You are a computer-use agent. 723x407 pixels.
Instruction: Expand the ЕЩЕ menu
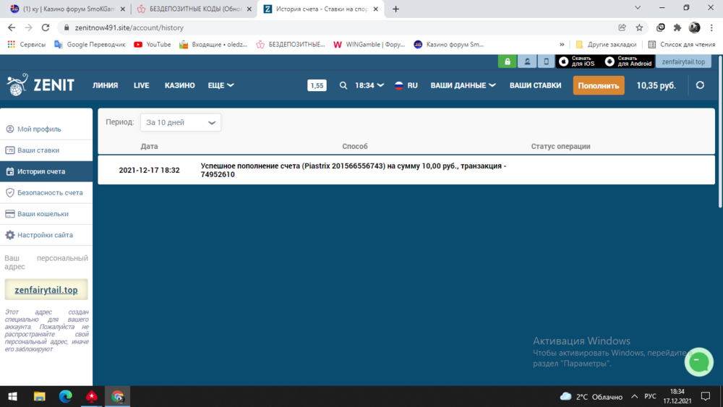coord(221,85)
